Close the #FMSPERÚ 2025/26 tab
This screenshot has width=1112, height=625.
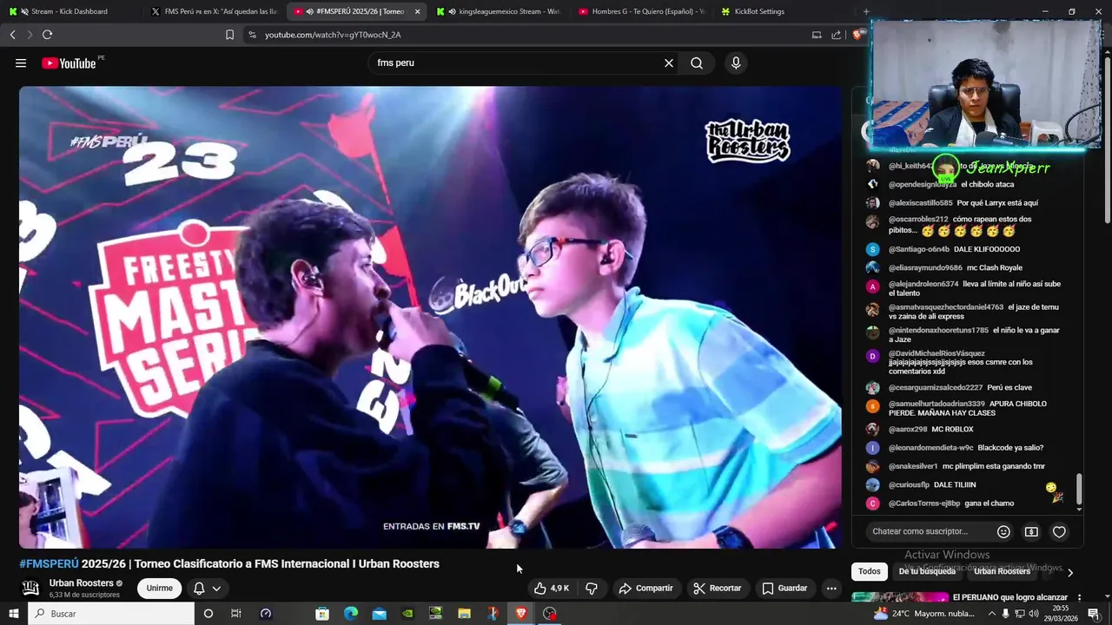[x=417, y=11]
